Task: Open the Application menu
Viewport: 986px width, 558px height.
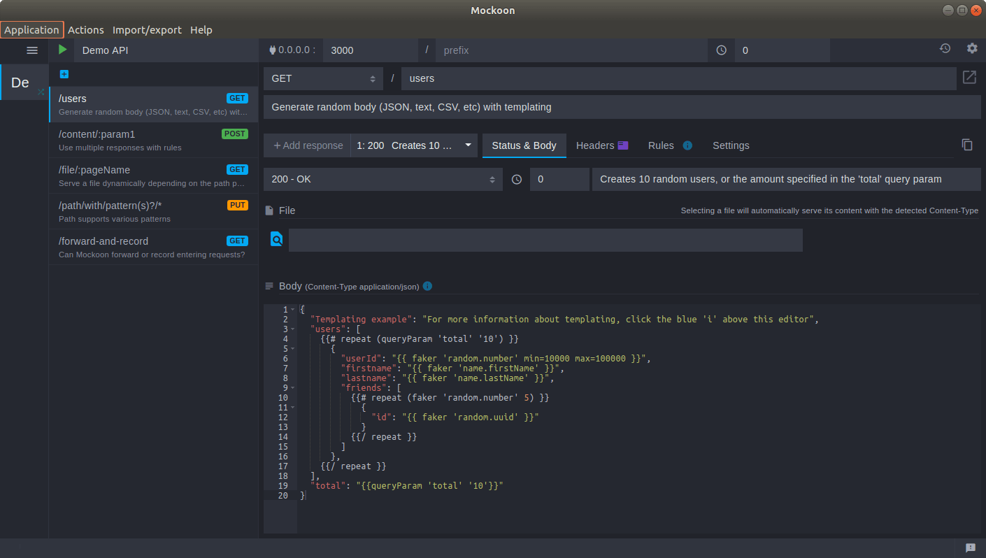Action: click(31, 29)
